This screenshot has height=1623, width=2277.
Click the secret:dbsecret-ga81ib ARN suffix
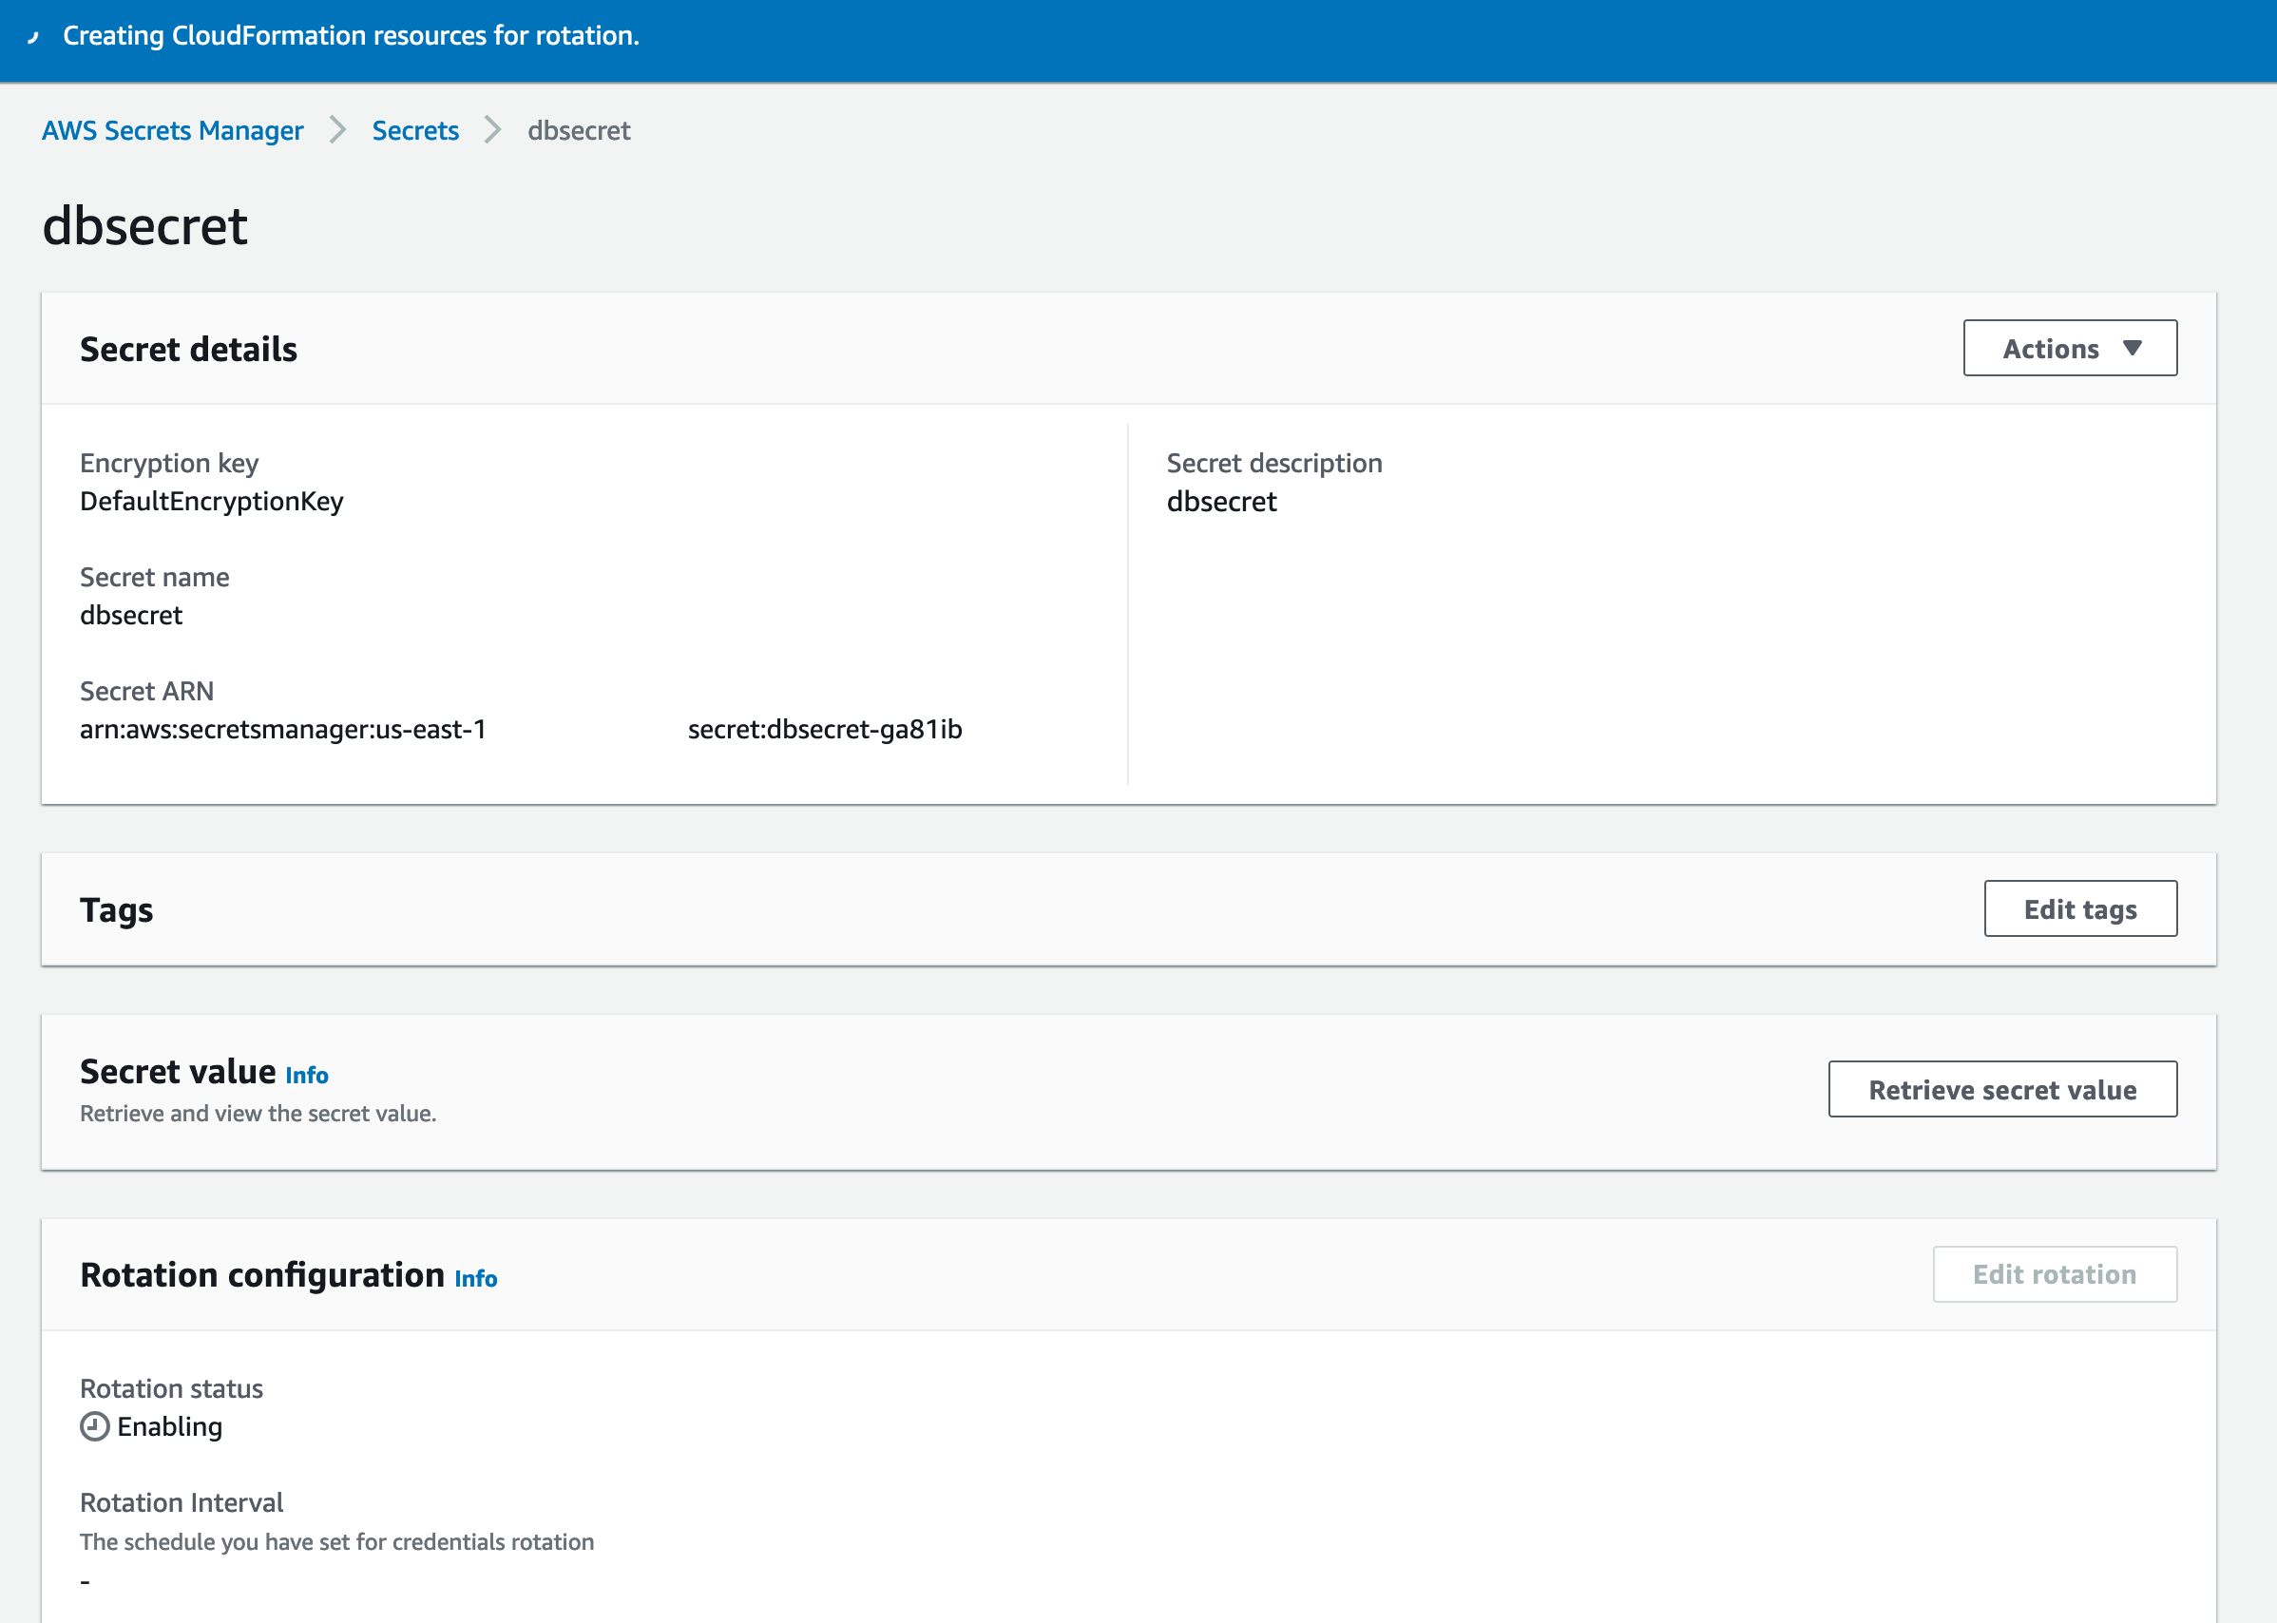click(x=825, y=729)
